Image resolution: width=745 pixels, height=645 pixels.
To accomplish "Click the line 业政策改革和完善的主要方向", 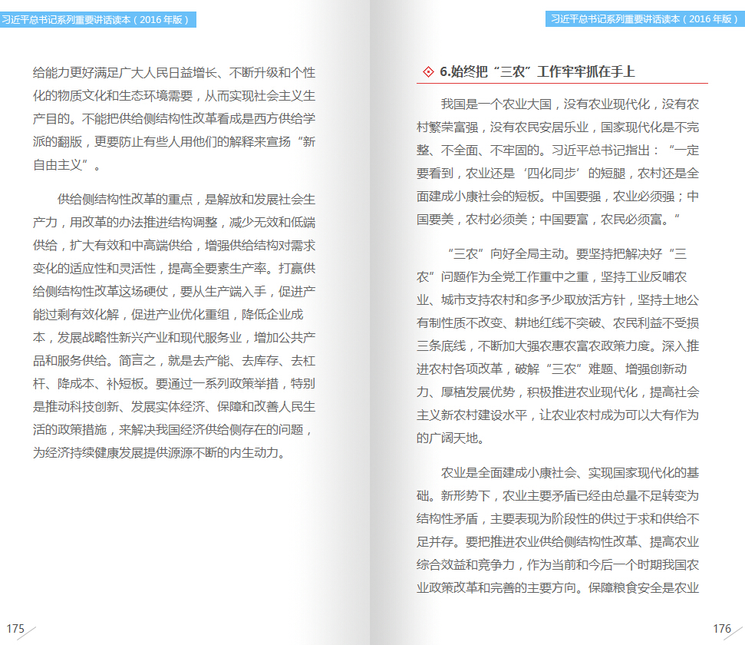I will coord(558,588).
